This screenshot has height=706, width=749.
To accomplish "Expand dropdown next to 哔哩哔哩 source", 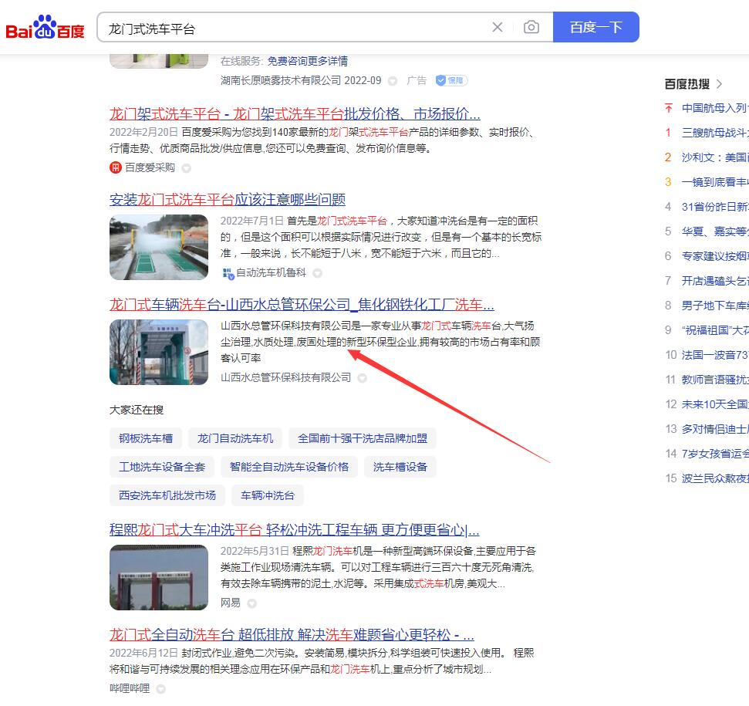I will click(x=161, y=689).
